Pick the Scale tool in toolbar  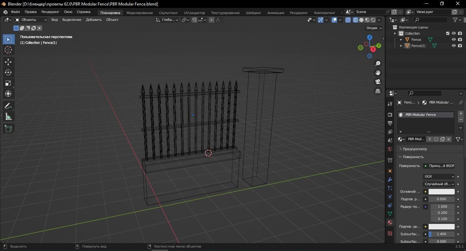coord(8,83)
